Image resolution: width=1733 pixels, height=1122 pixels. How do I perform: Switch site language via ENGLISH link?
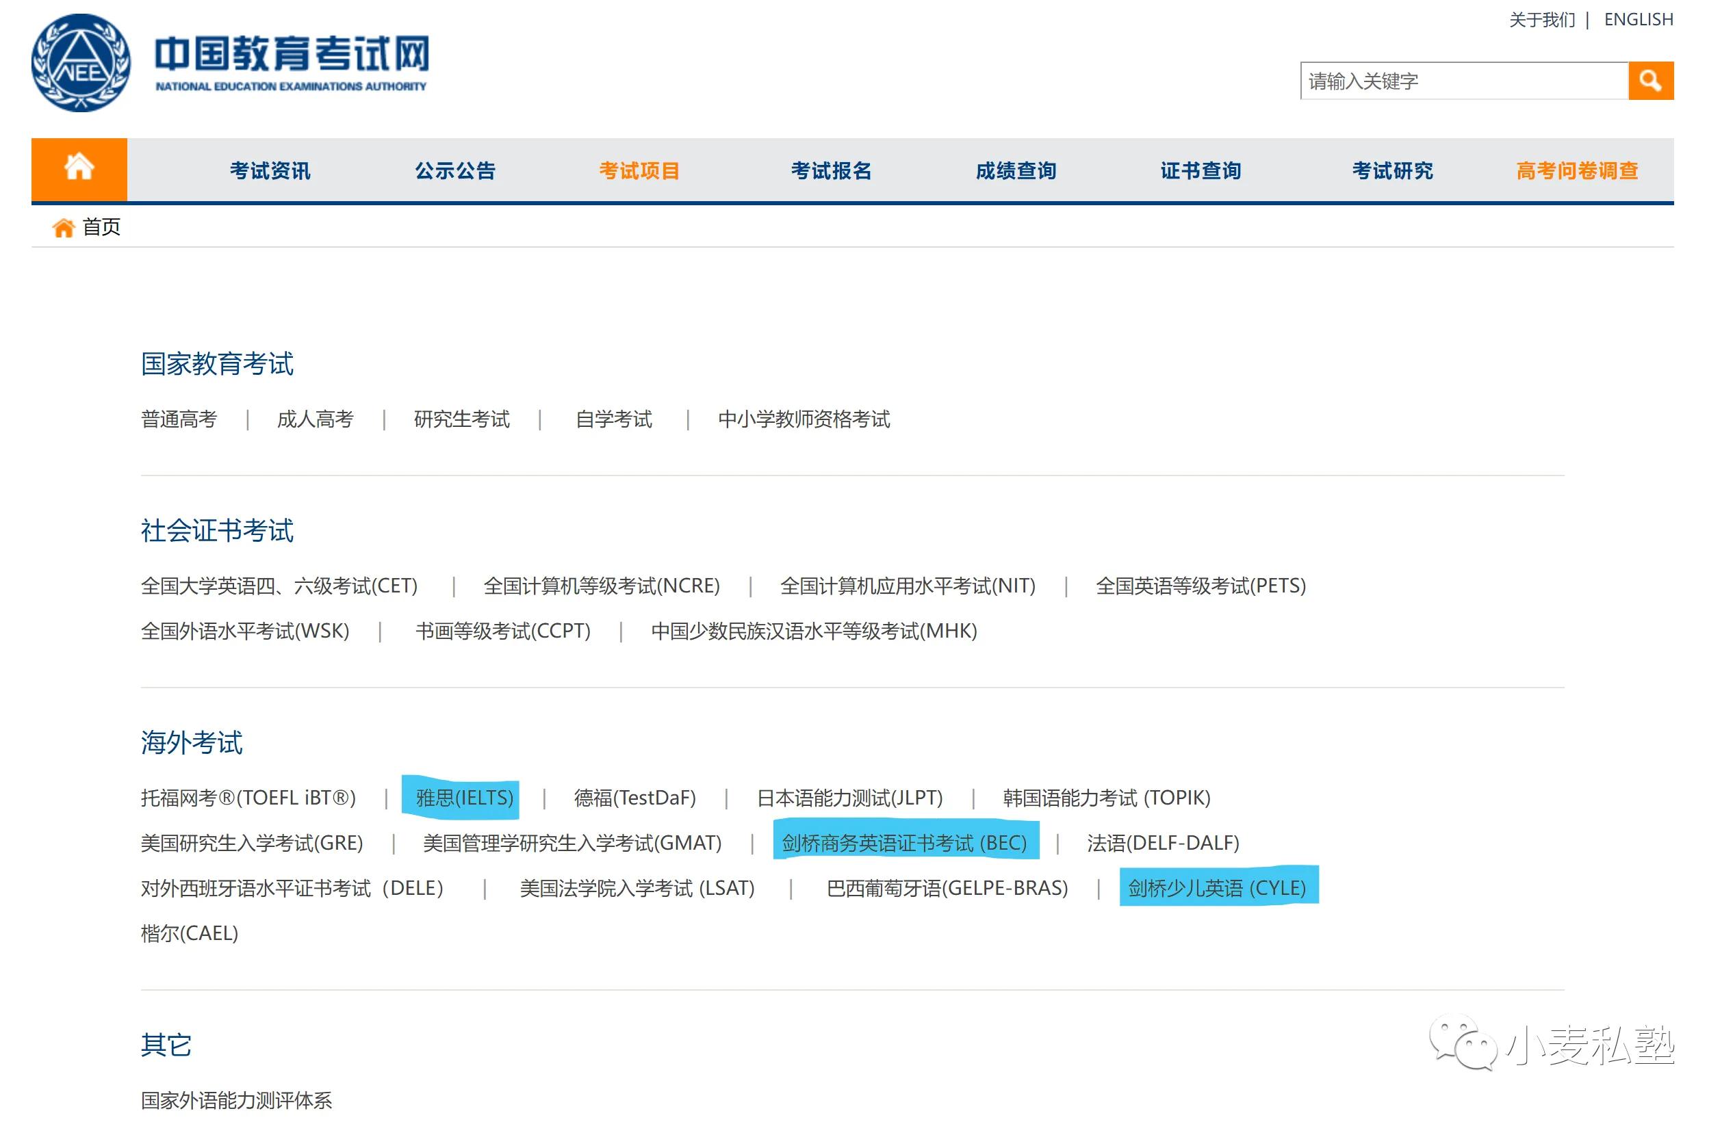pyautogui.click(x=1639, y=20)
